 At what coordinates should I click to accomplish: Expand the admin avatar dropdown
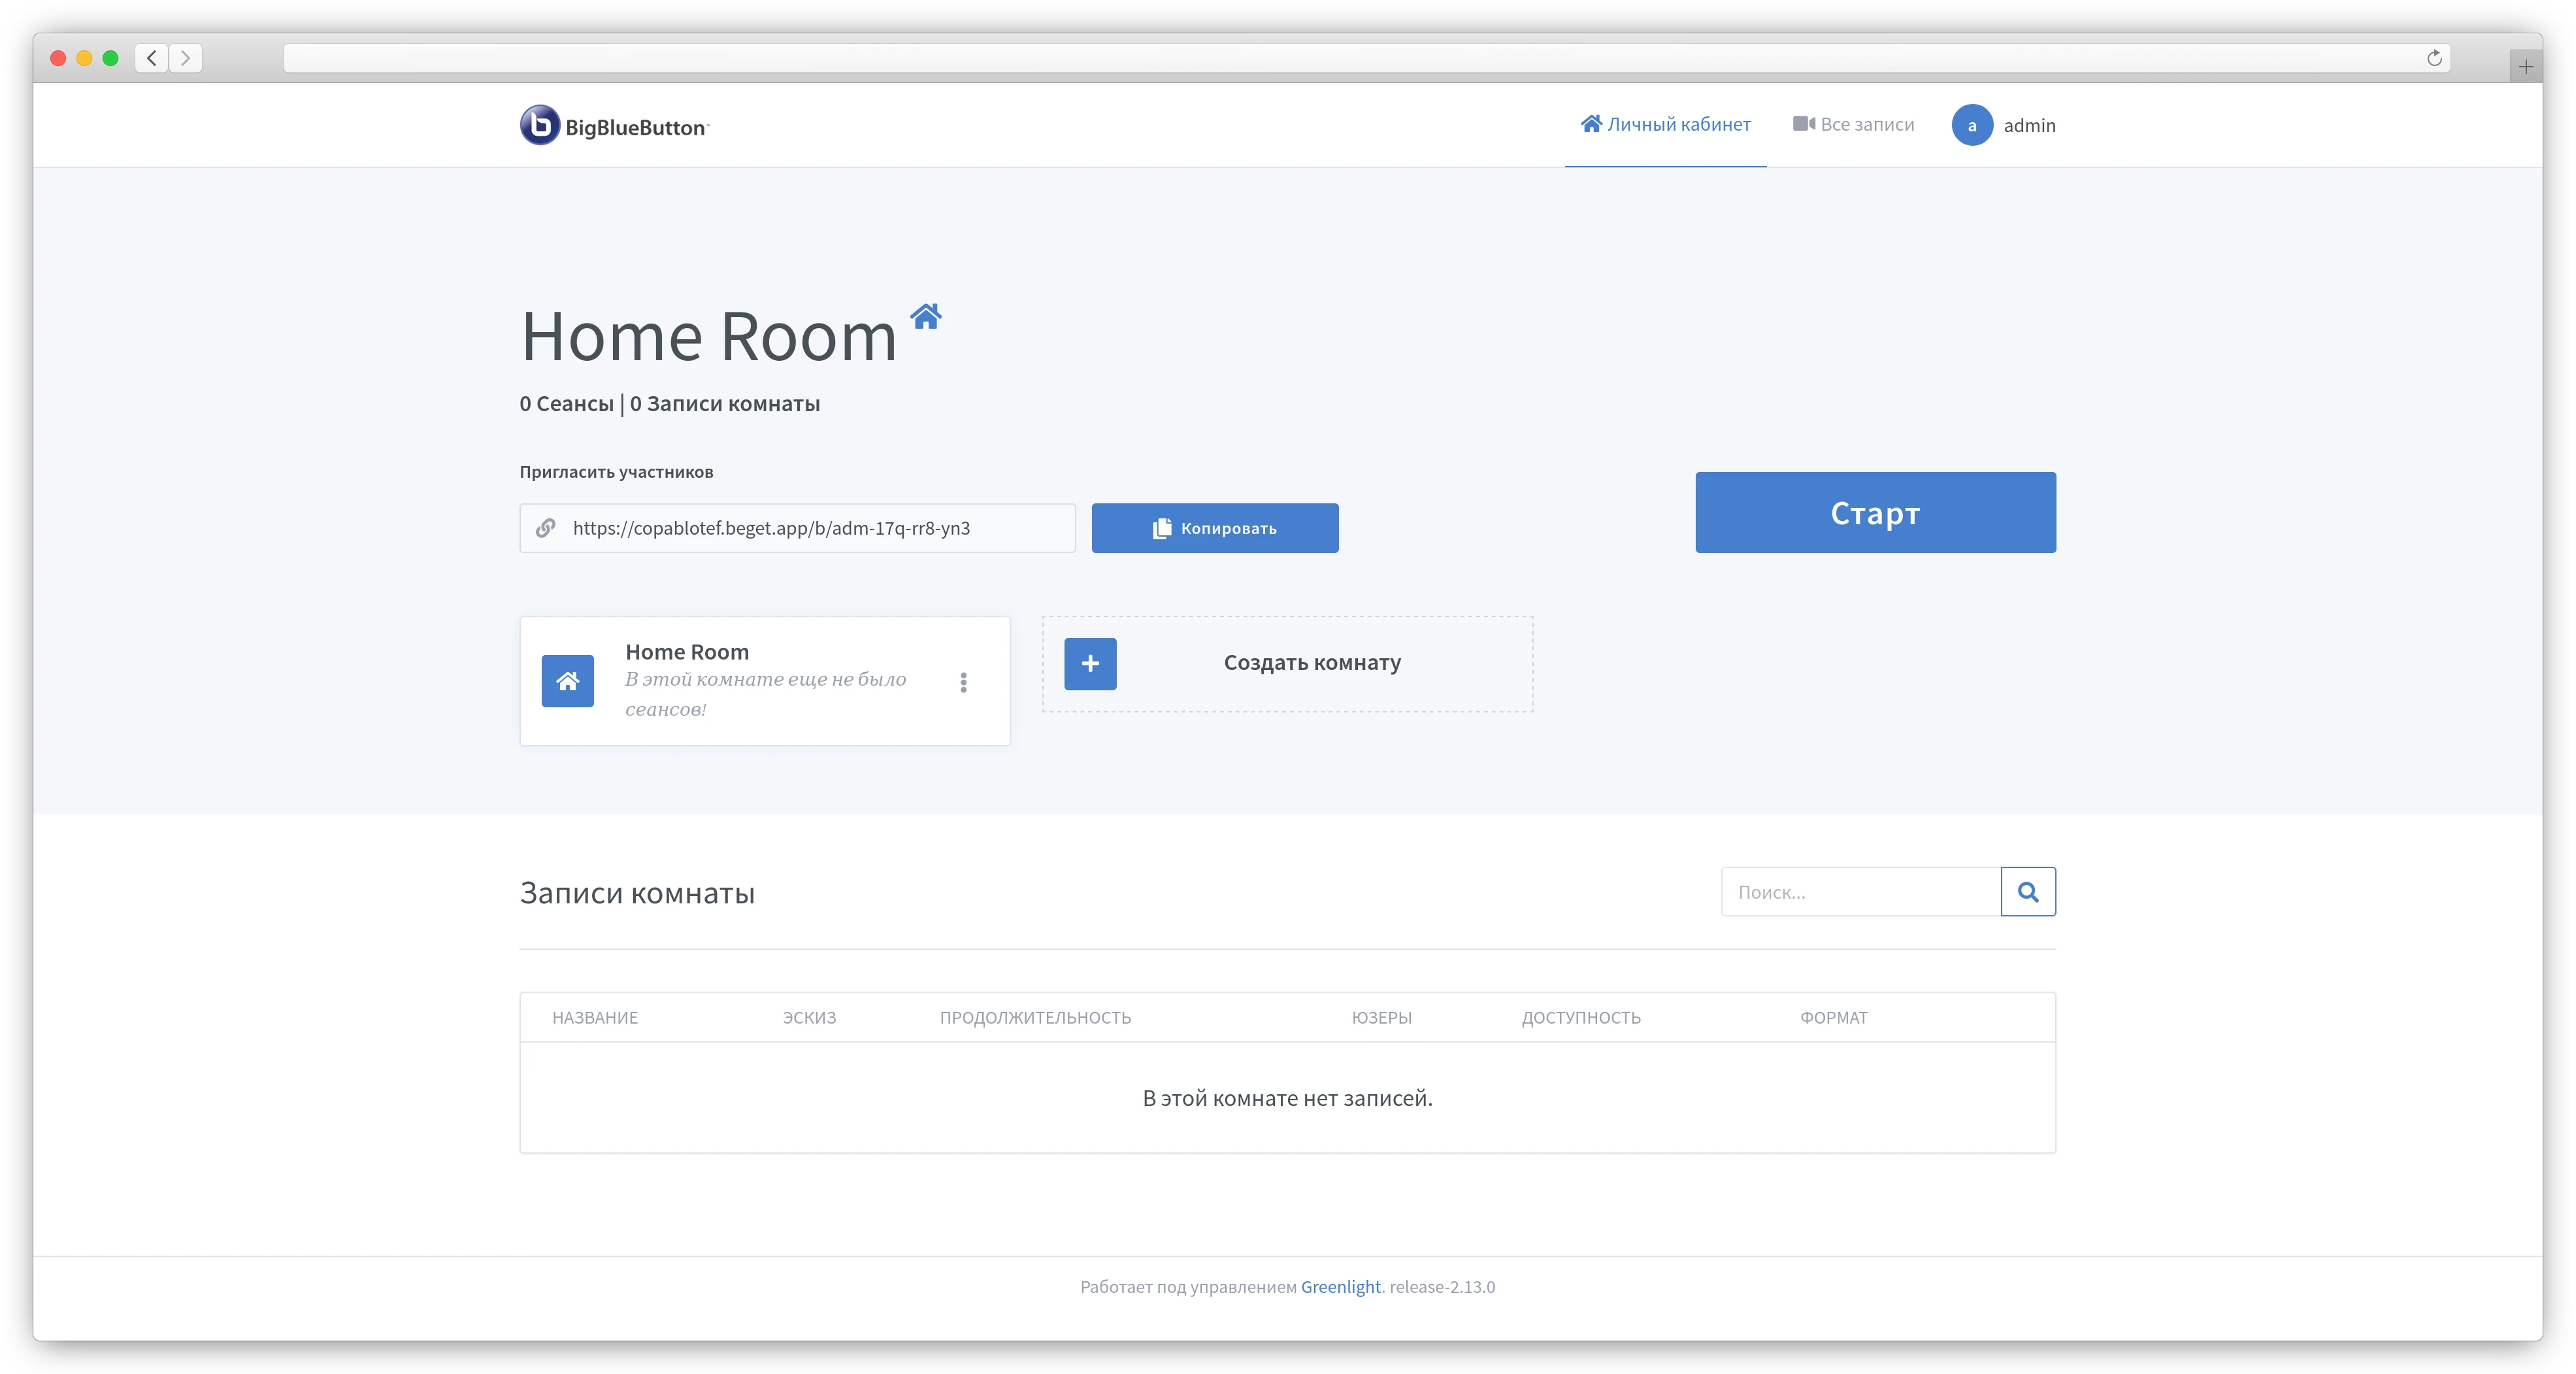pyautogui.click(x=1972, y=125)
